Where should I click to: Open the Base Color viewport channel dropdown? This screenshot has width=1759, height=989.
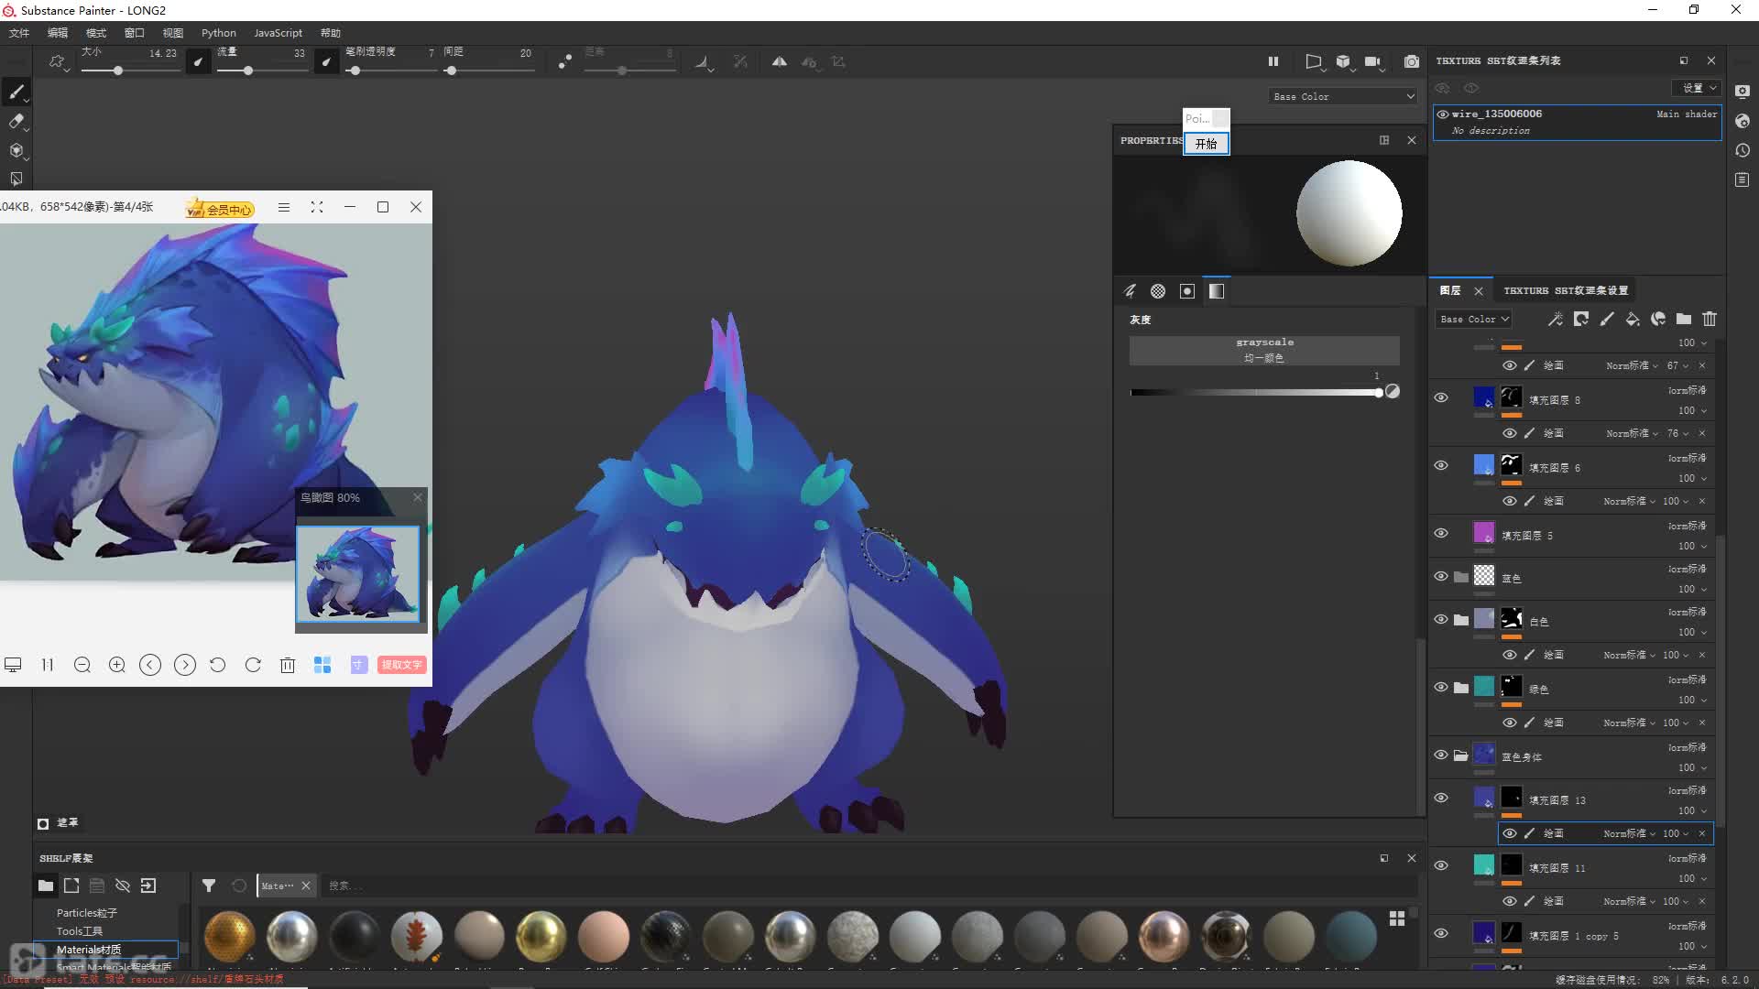point(1343,96)
